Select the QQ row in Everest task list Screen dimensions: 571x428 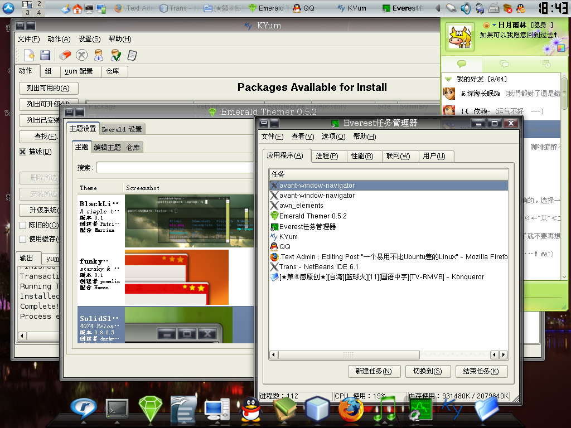coord(389,247)
